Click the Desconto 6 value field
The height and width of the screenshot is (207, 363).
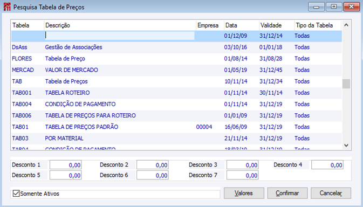152,175
